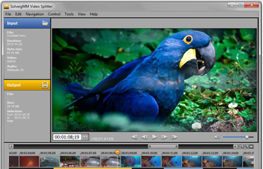
Task: Play the video
Action: [154, 137]
